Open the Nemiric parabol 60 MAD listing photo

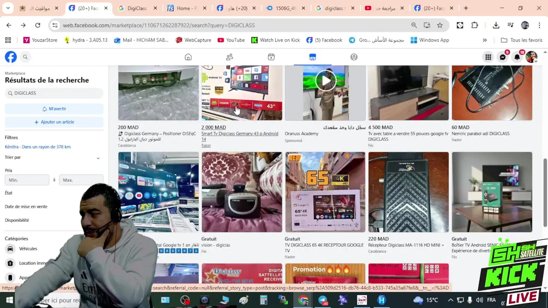(492, 93)
